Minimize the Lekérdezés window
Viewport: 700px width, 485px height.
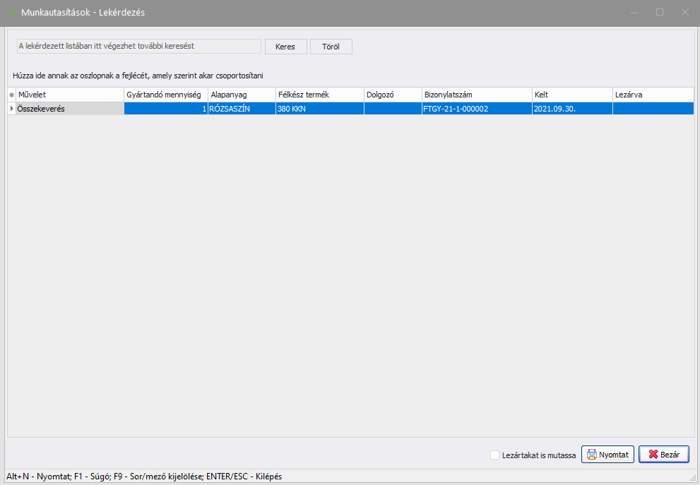coord(634,12)
